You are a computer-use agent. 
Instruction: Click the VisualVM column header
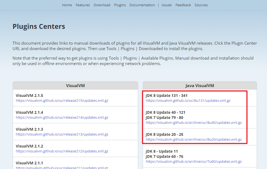pos(75,85)
